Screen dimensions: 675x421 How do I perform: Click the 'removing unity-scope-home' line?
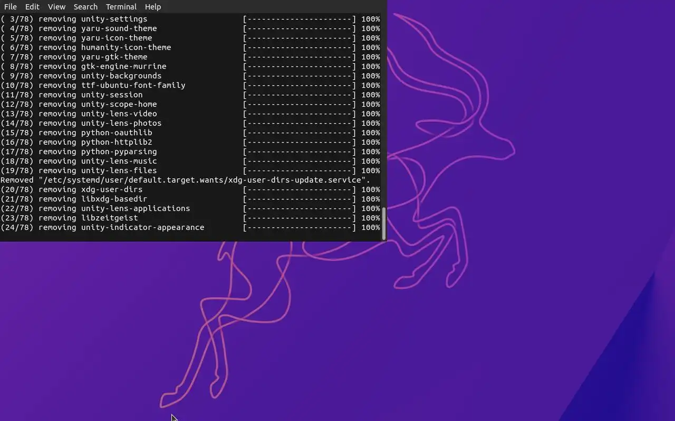pyautogui.click(x=190, y=104)
